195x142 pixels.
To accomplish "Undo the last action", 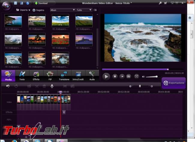I will point(8,86).
